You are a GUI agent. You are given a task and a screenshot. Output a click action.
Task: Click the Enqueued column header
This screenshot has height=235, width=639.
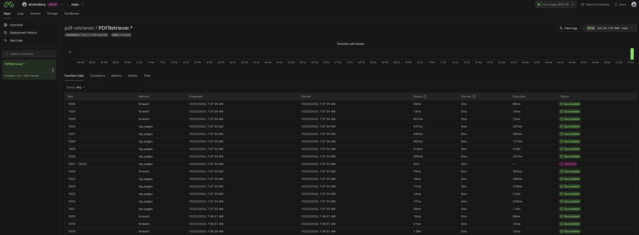[195, 96]
